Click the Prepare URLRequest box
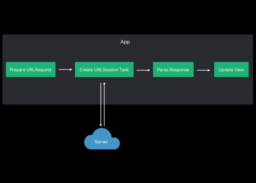This screenshot has height=183, width=256. point(31,70)
